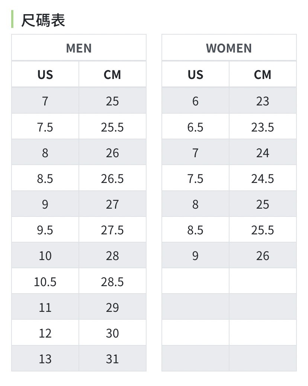Click men's 27 CM cell
This screenshot has width=308, height=386.
point(112,205)
